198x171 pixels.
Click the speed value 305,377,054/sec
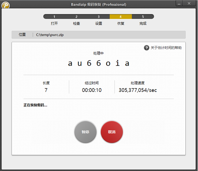click(138, 90)
